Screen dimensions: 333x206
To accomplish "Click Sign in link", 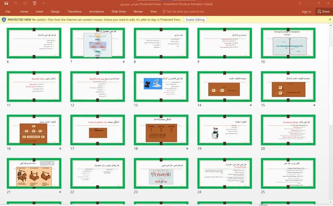I will 306,12.
